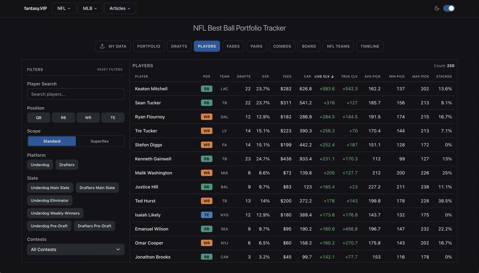479x273 pixels.
Task: Sort by the True CLV column header
Action: 349,77
